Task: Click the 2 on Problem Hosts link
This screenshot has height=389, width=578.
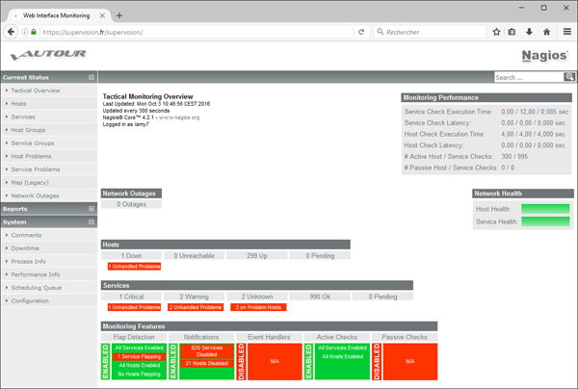Action: 256,307
